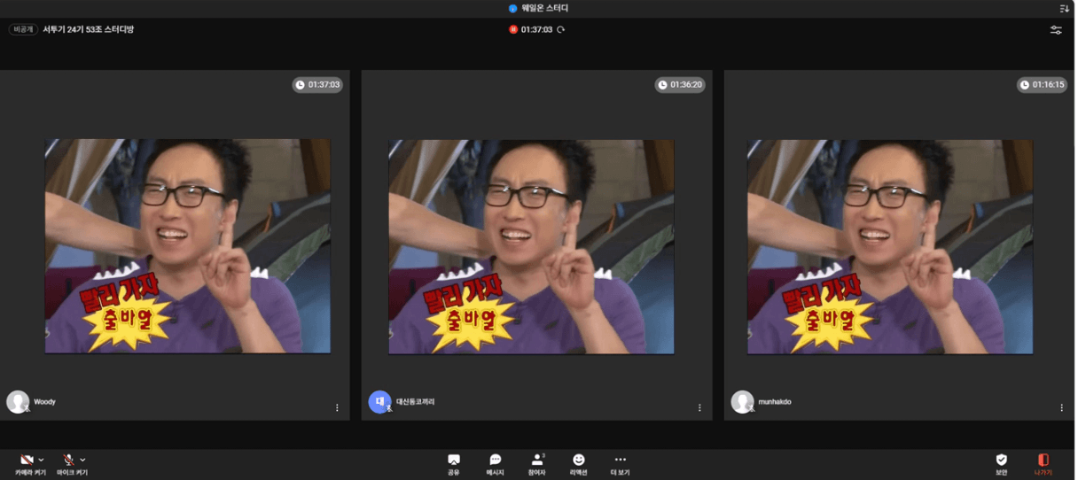The width and height of the screenshot is (1078, 480).
Task: Leave the meeting with 나가기 button
Action: [x=1043, y=461]
